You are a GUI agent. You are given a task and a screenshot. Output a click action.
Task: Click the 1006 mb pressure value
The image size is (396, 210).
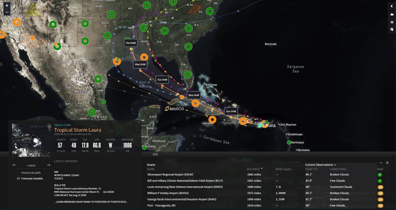click(x=127, y=145)
